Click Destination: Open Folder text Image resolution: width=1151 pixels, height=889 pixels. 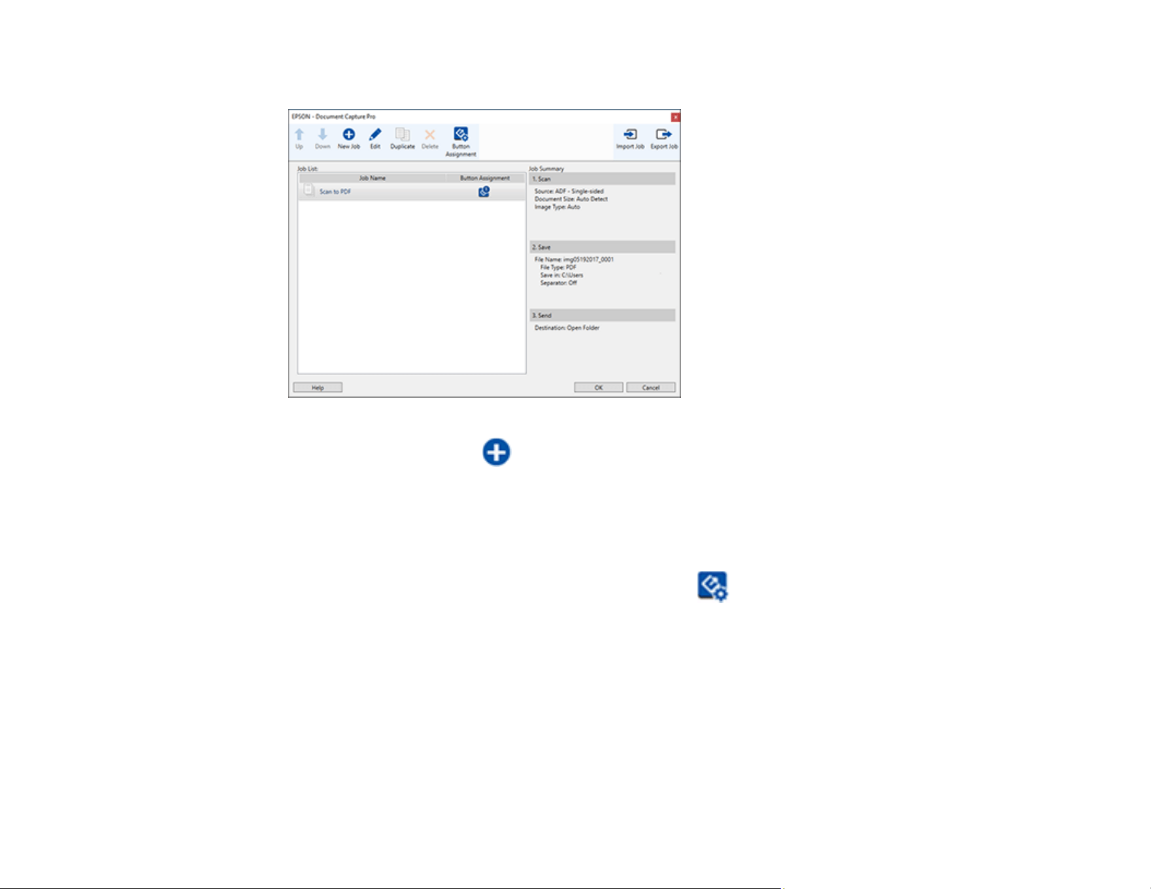[567, 328]
